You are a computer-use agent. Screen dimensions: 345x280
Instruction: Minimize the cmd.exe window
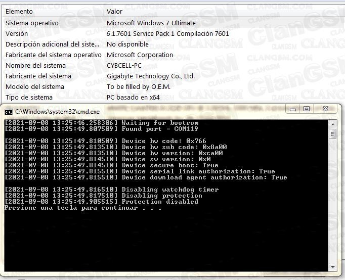point(292,109)
